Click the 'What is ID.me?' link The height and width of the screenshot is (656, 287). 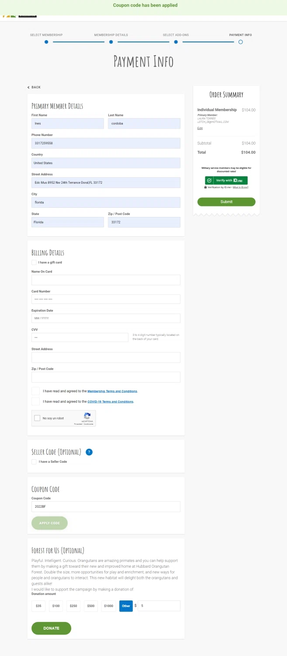(240, 187)
